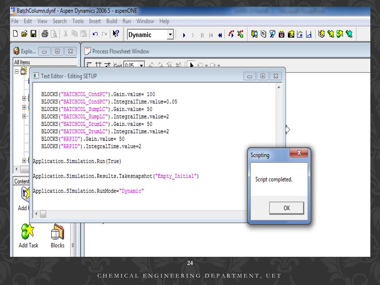
Task: Print using the printer icon
Action: coord(45,34)
